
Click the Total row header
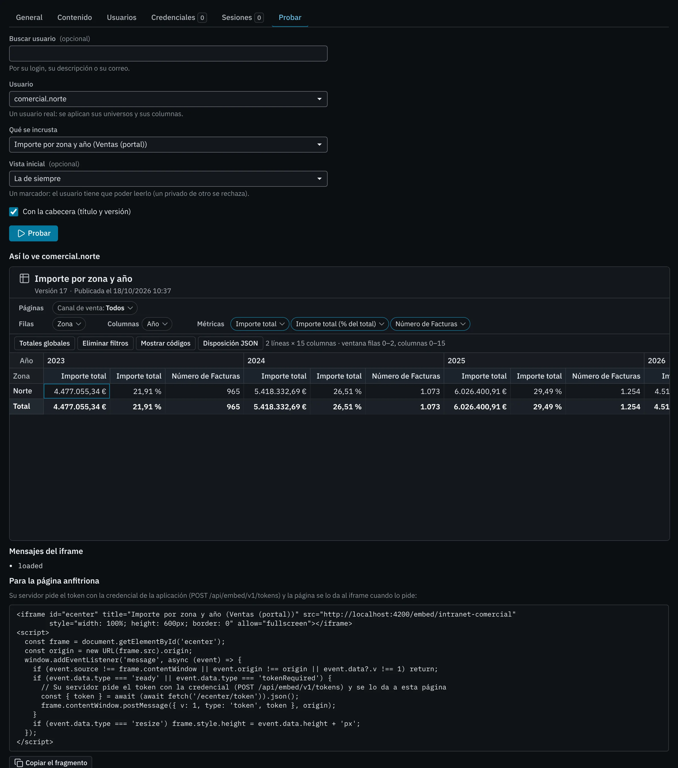tap(27, 406)
